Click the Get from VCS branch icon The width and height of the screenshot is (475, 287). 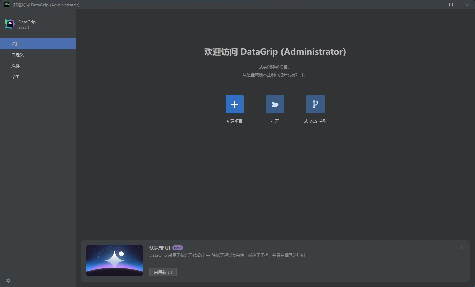(316, 104)
